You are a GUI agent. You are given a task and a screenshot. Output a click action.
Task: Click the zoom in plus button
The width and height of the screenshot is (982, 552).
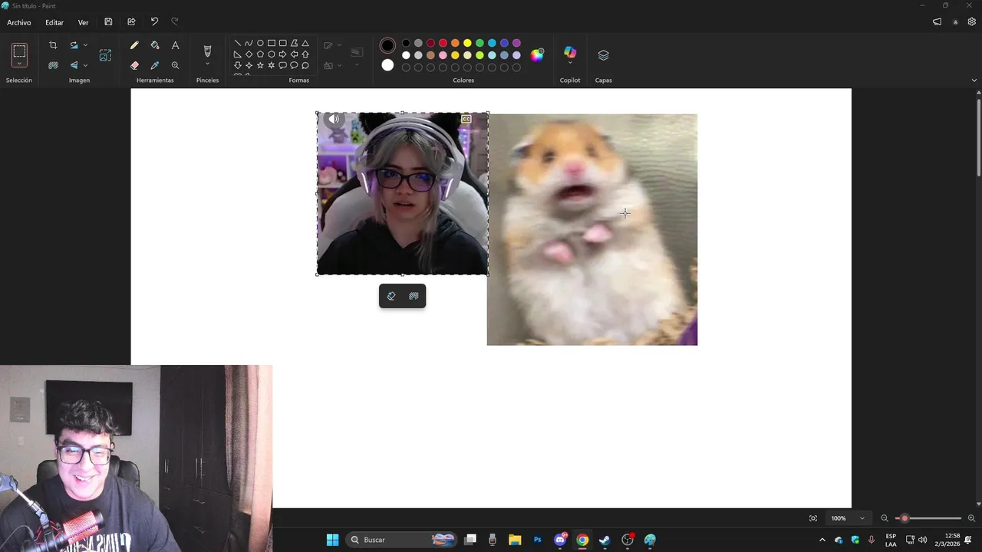pyautogui.click(x=971, y=518)
